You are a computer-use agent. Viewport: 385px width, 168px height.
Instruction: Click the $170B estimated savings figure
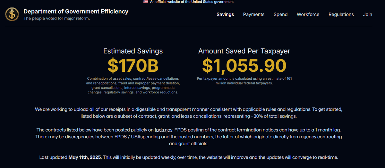[133, 65]
